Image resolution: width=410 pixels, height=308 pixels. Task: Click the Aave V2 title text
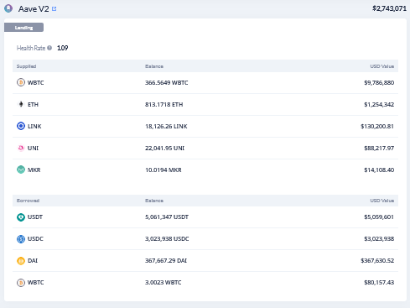[34, 9]
